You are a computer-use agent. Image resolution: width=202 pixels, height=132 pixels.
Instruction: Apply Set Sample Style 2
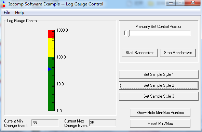point(159,85)
